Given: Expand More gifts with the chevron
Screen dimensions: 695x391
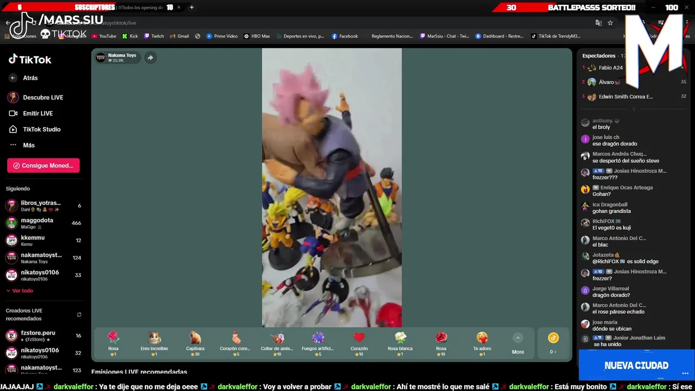Looking at the screenshot, I should 518,338.
